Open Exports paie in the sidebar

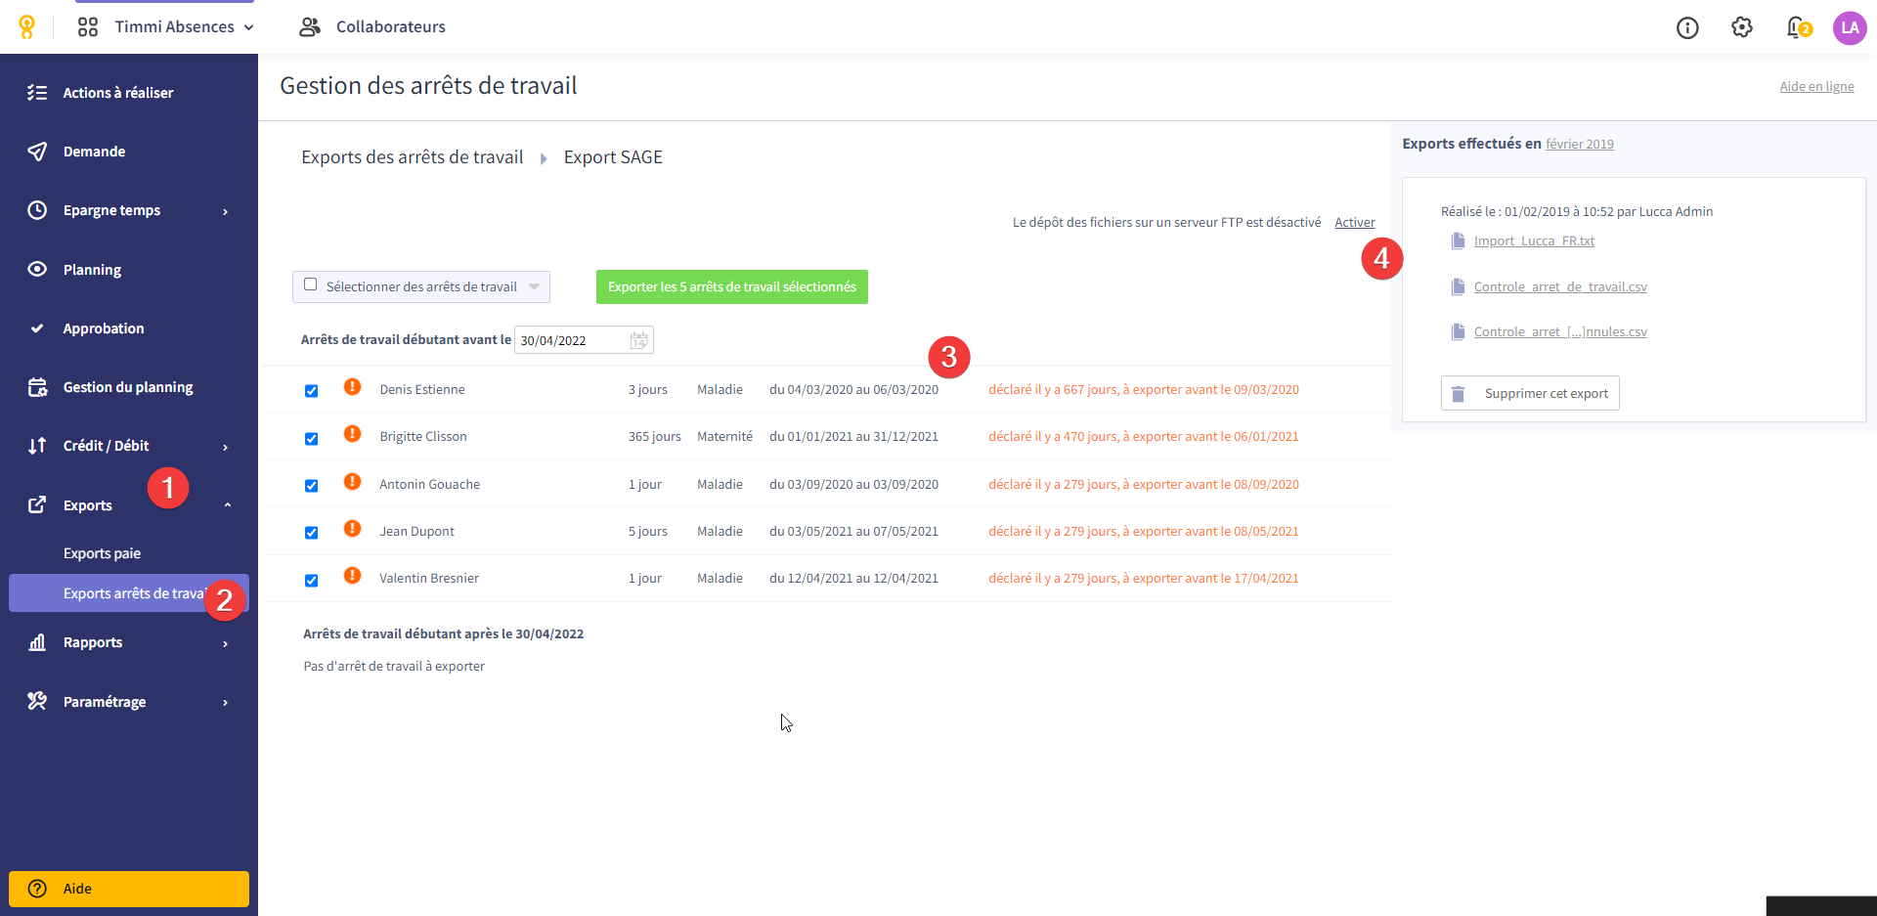pyautogui.click(x=102, y=553)
